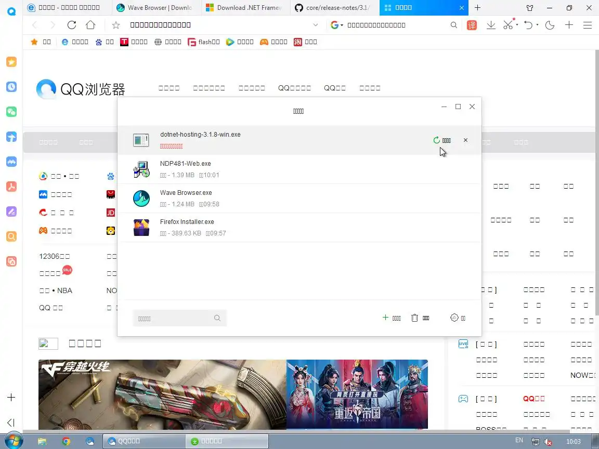This screenshot has width=599, height=449.
Task: Open the blue clock history sidebar icon
Action: click(11, 87)
